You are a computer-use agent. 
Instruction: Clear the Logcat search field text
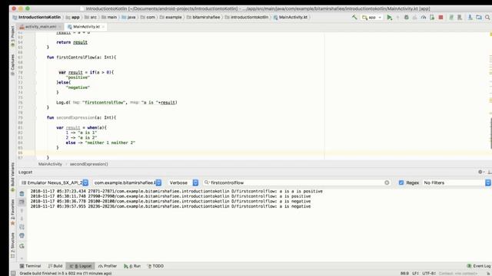tap(387, 182)
